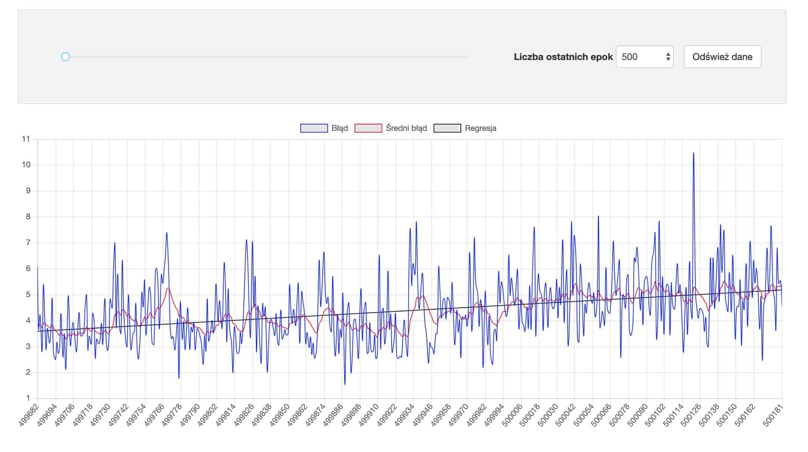Click the middle of the epoch range slider track
Viewport: 808px width, 452px height.
pyautogui.click(x=267, y=57)
